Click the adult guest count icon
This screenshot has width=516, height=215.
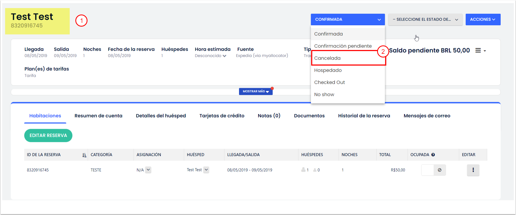pos(303,170)
